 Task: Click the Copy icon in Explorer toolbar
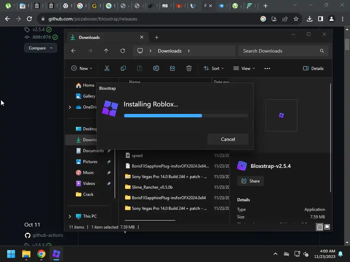(123, 68)
